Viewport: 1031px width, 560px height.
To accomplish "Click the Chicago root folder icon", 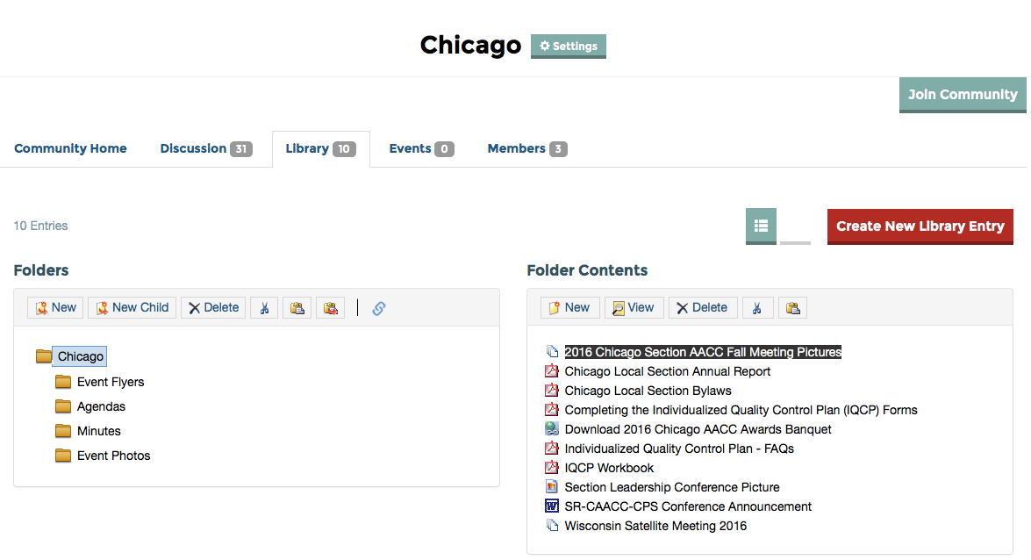I will [44, 356].
